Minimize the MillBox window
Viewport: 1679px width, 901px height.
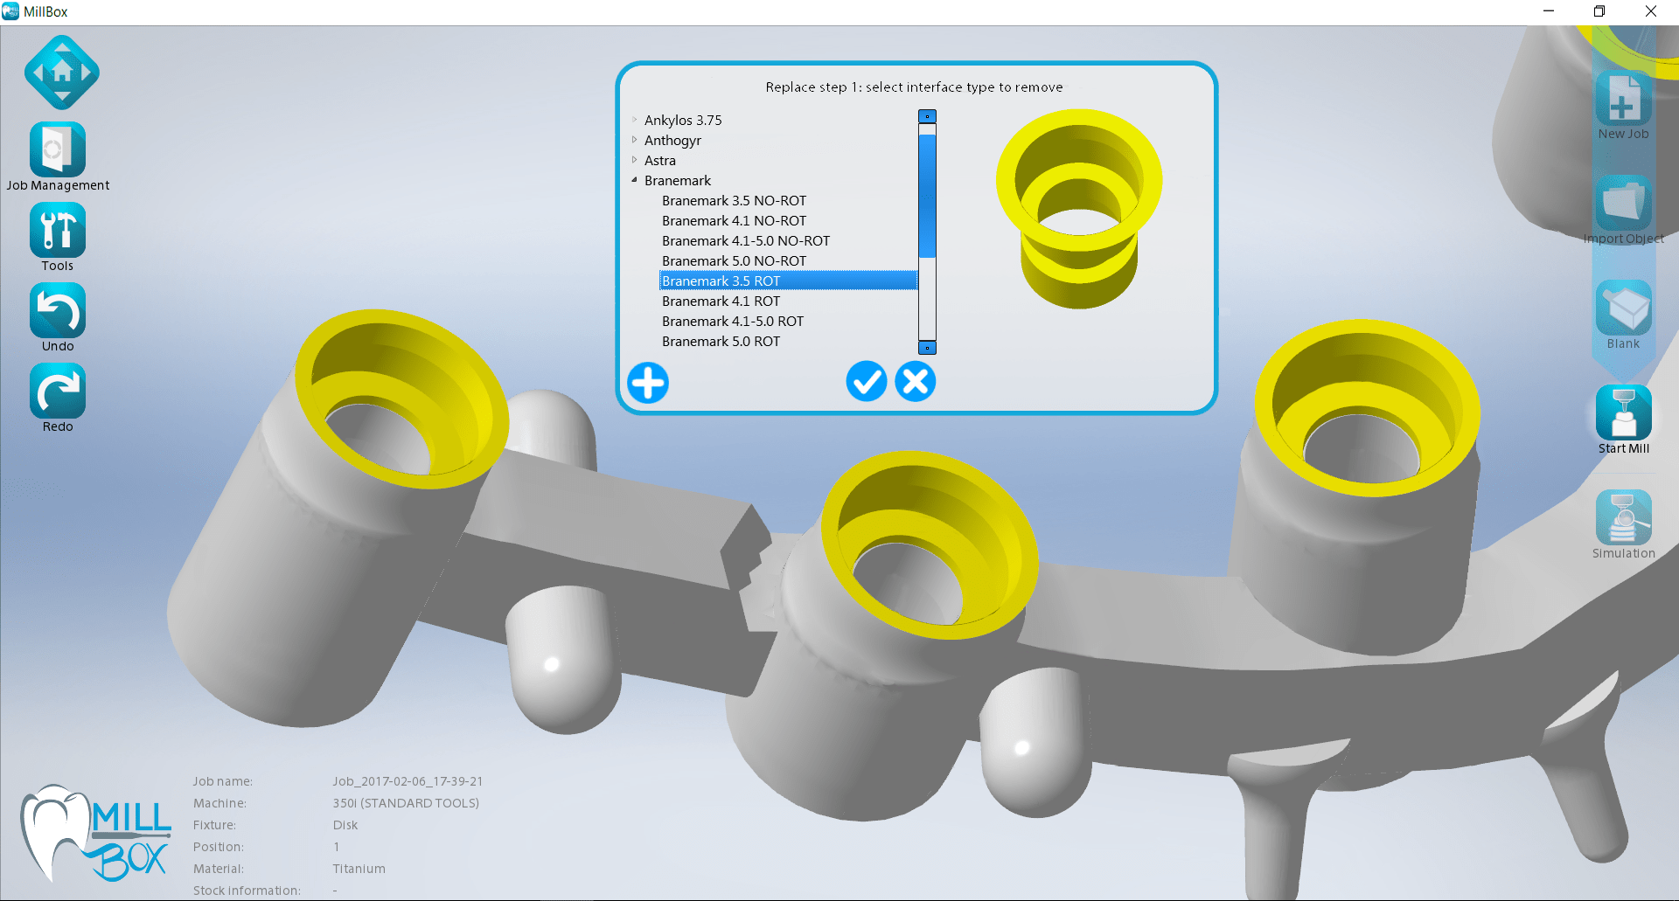(x=1549, y=11)
